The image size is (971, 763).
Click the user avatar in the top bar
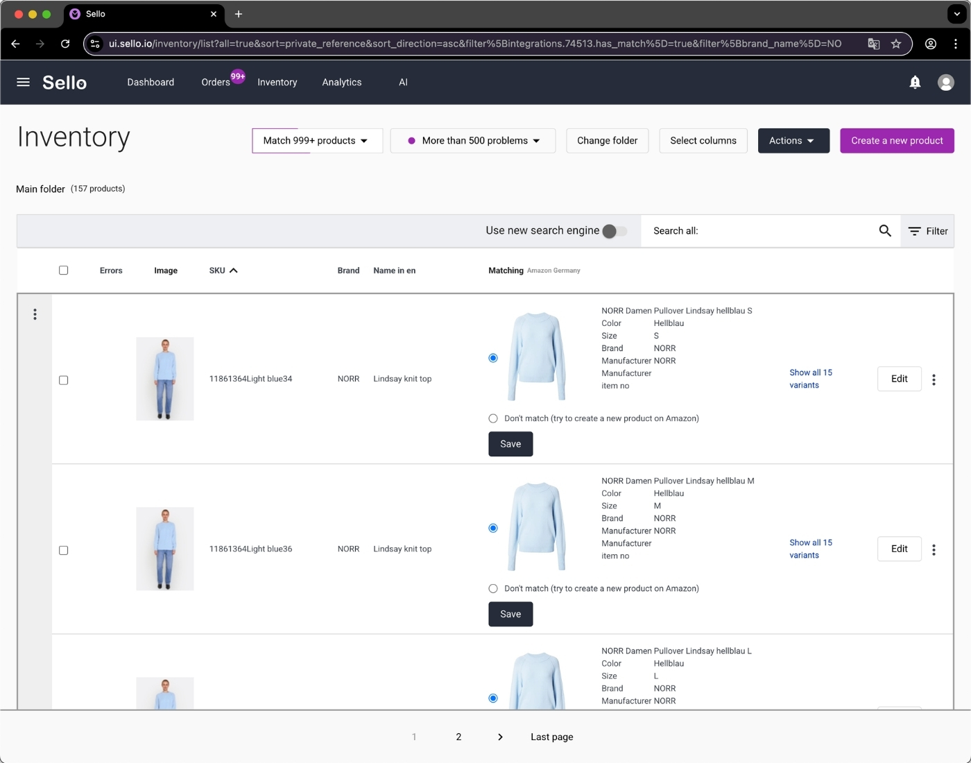pyautogui.click(x=945, y=82)
